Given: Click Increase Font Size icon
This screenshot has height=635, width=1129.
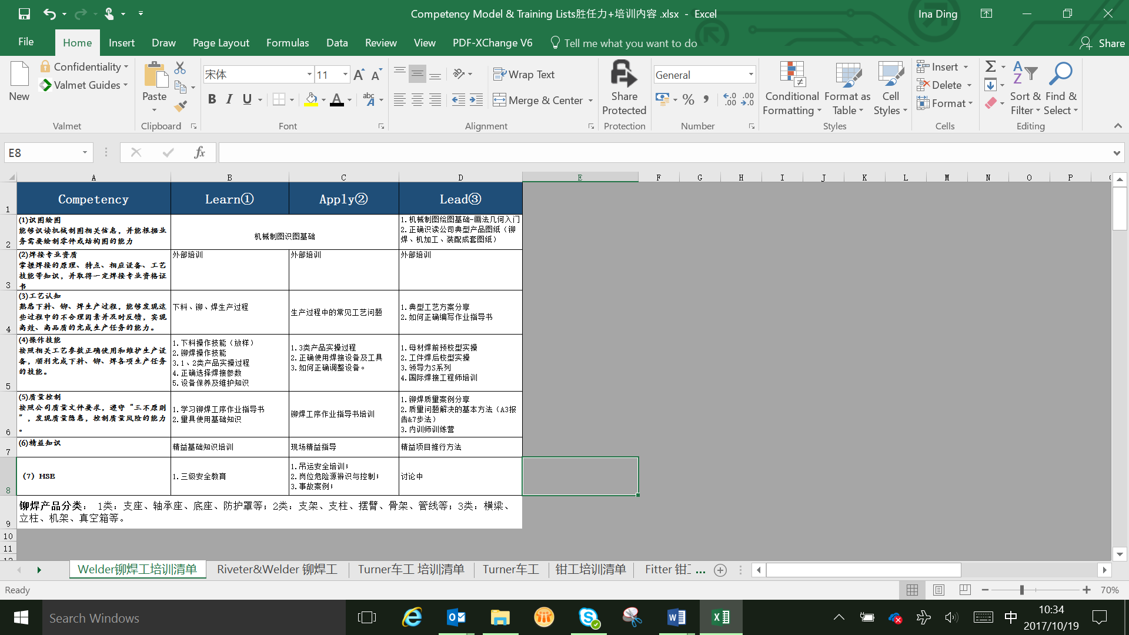Looking at the screenshot, I should (x=359, y=75).
